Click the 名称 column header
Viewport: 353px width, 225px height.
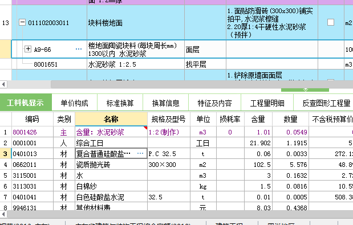[111, 119]
